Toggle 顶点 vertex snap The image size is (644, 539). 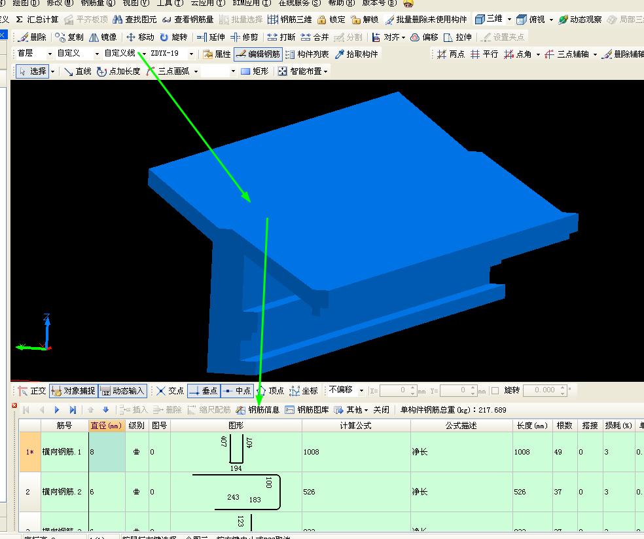(x=270, y=390)
